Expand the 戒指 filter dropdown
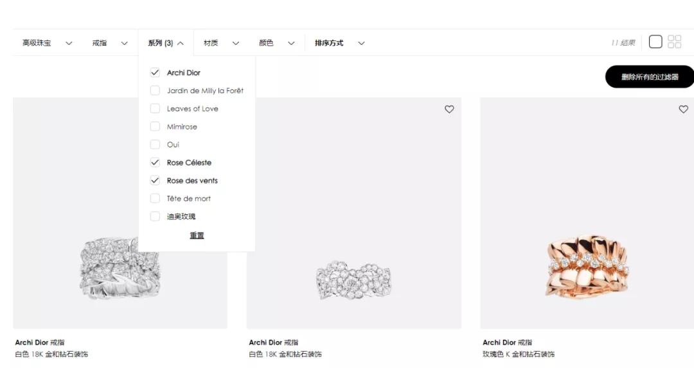Screen dimensions: 694x368 point(110,43)
